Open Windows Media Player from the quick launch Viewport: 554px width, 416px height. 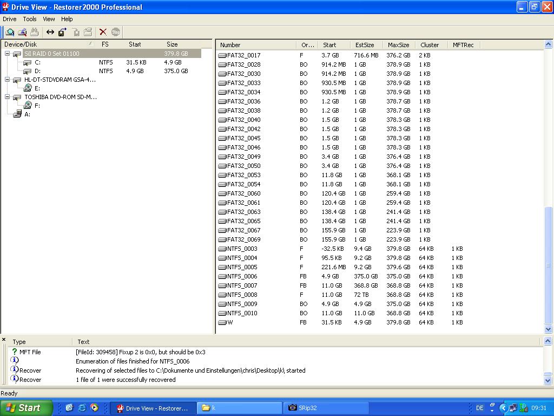[94, 408]
